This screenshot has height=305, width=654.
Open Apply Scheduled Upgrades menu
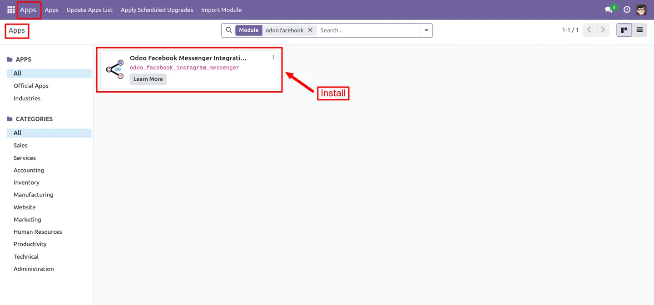pyautogui.click(x=157, y=10)
